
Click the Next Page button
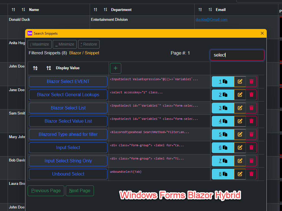pos(80,190)
